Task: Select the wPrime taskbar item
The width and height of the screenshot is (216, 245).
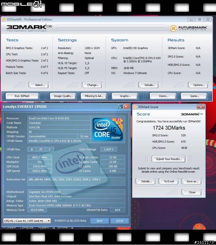Action: click(x=65, y=228)
